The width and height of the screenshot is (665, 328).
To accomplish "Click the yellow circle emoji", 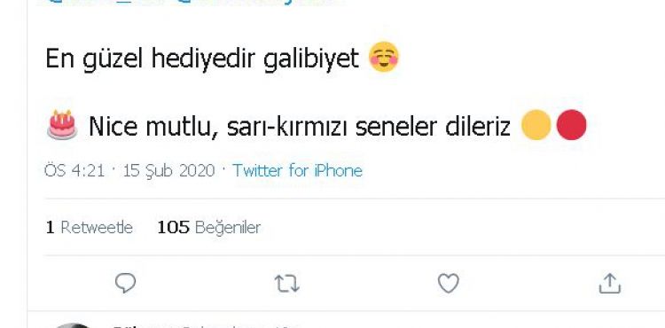I will 536,125.
